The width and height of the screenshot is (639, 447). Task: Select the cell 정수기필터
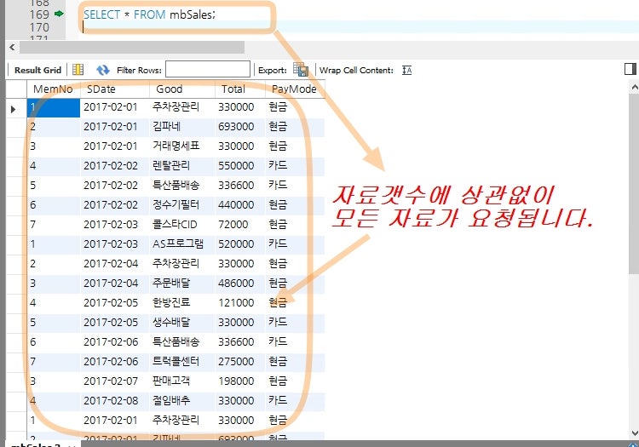[181, 205]
